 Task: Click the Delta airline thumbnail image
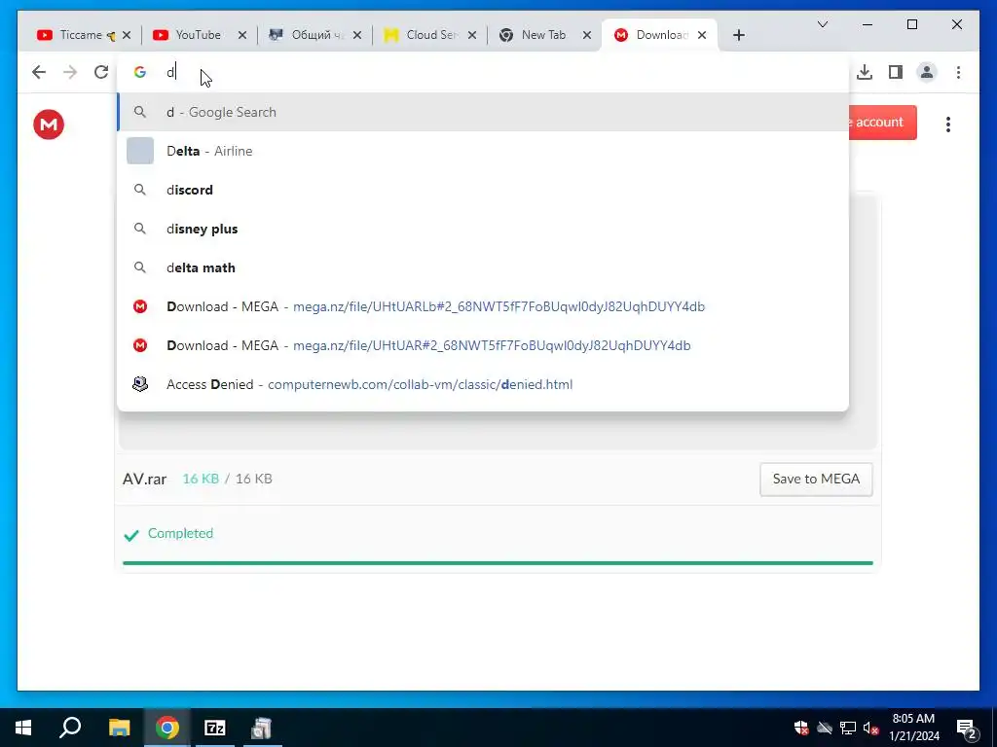pos(140,151)
